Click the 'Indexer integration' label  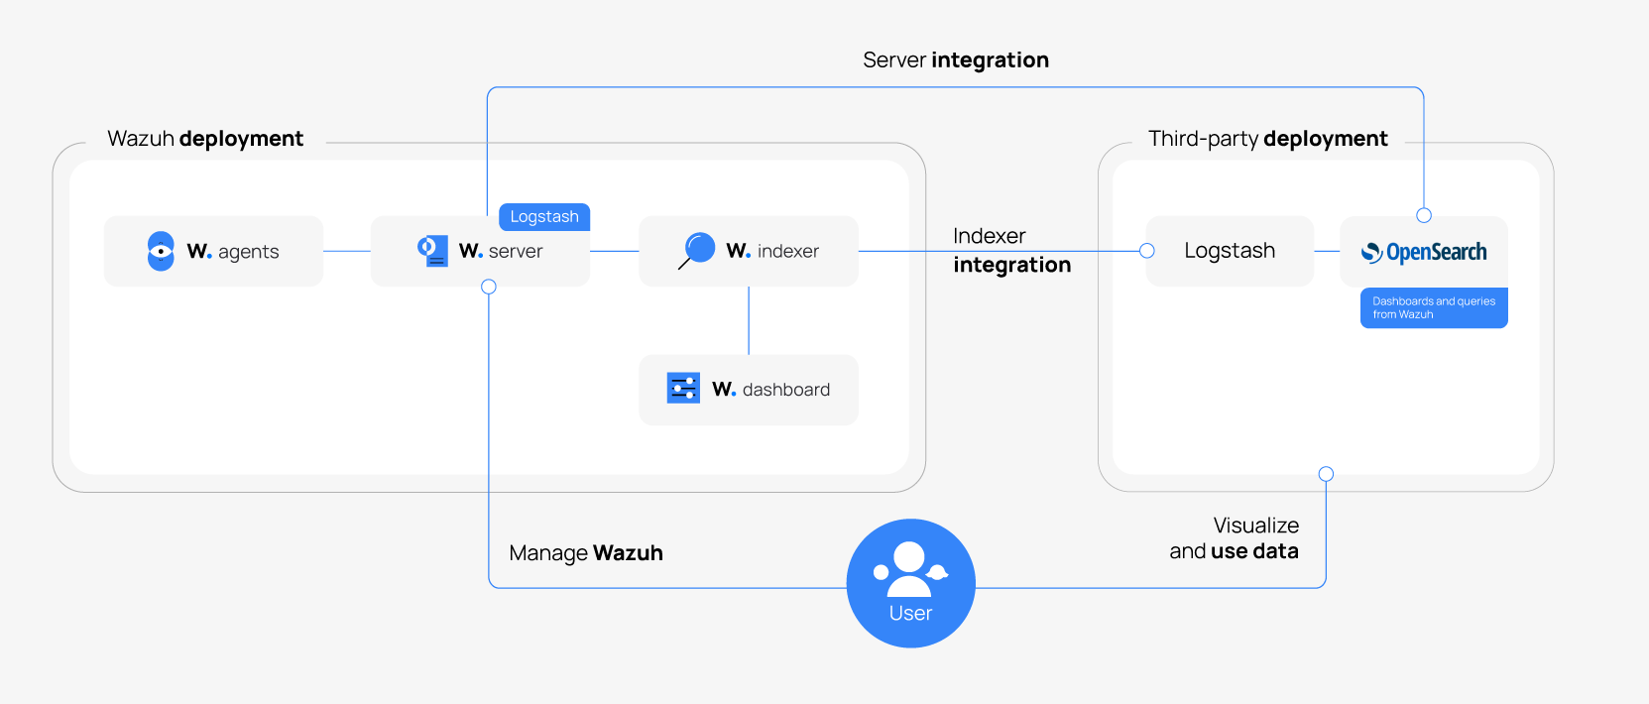click(x=1011, y=250)
